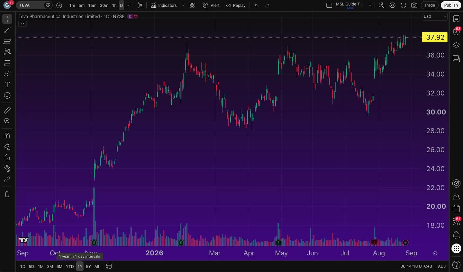Open indicator templates icon
This screenshot has width=463, height=272.
pos(192,5)
